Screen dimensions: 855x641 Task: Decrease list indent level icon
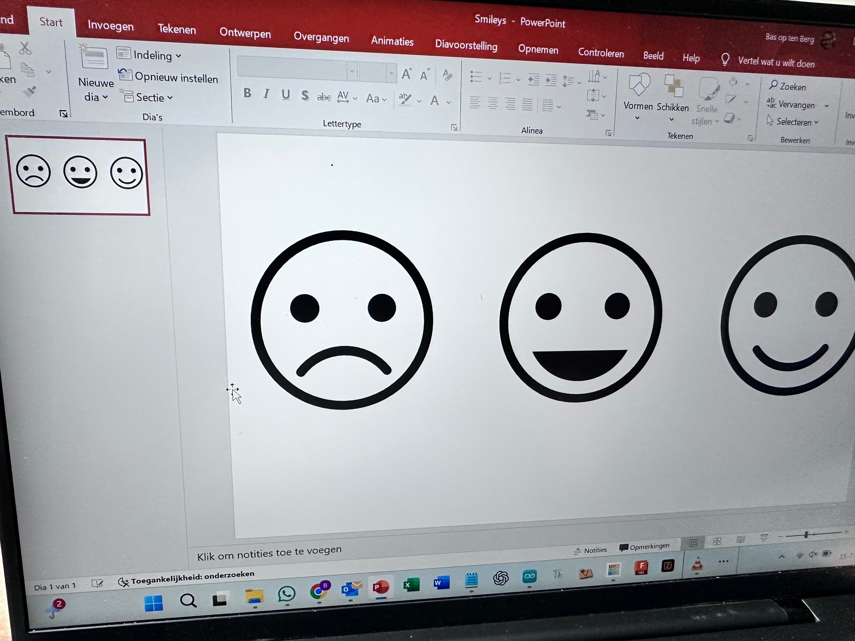point(533,79)
